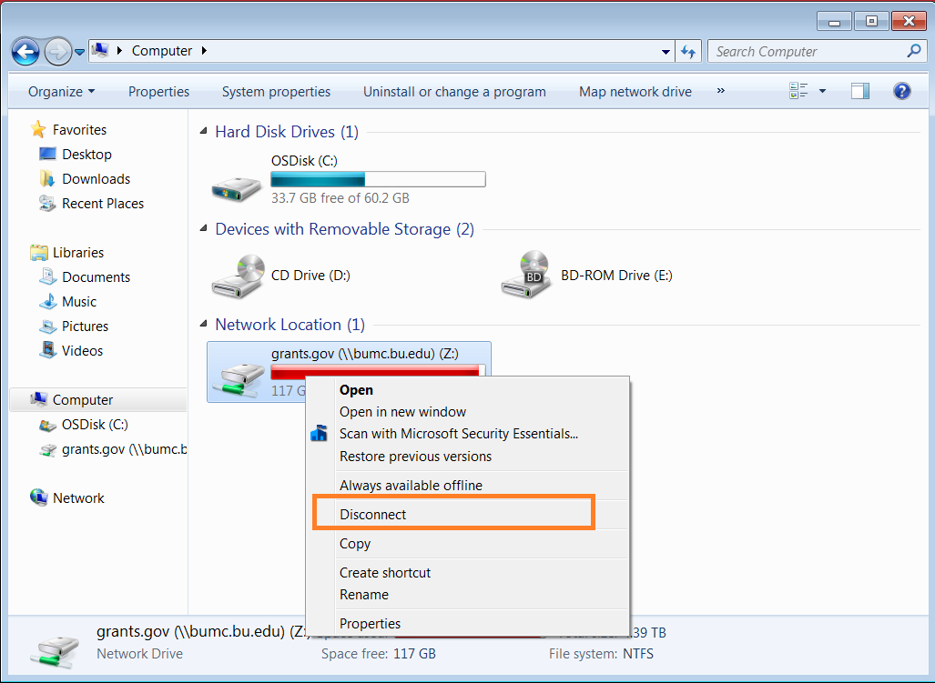The width and height of the screenshot is (935, 683).
Task: Click the Security Essentials castle icon
Action: 319,433
